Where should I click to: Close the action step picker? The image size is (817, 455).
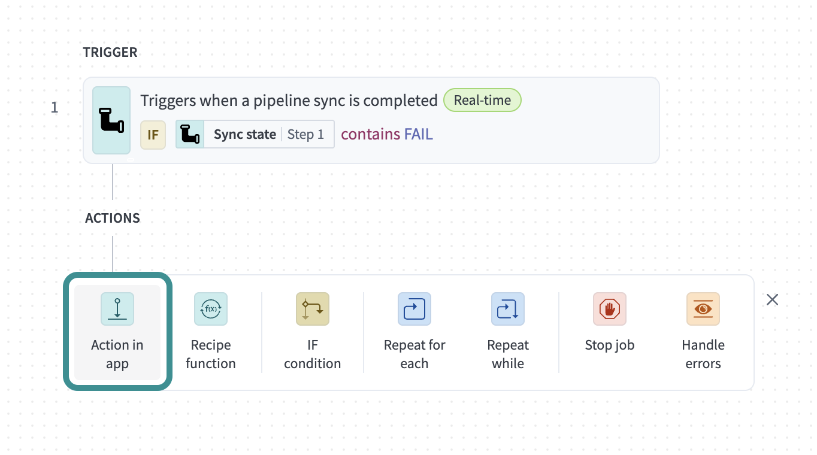(773, 299)
